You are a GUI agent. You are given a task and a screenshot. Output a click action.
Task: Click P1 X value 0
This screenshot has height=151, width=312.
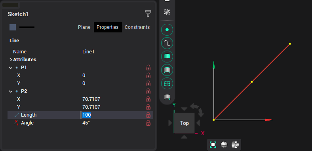(84, 75)
